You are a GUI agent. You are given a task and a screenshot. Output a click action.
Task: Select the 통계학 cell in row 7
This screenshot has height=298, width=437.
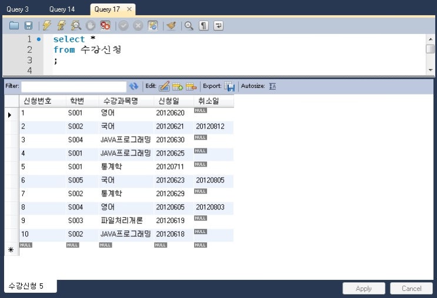(126, 194)
